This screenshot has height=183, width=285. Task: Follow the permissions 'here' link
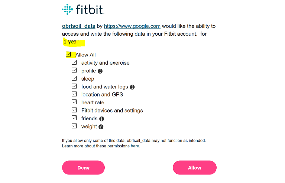pyautogui.click(x=135, y=146)
